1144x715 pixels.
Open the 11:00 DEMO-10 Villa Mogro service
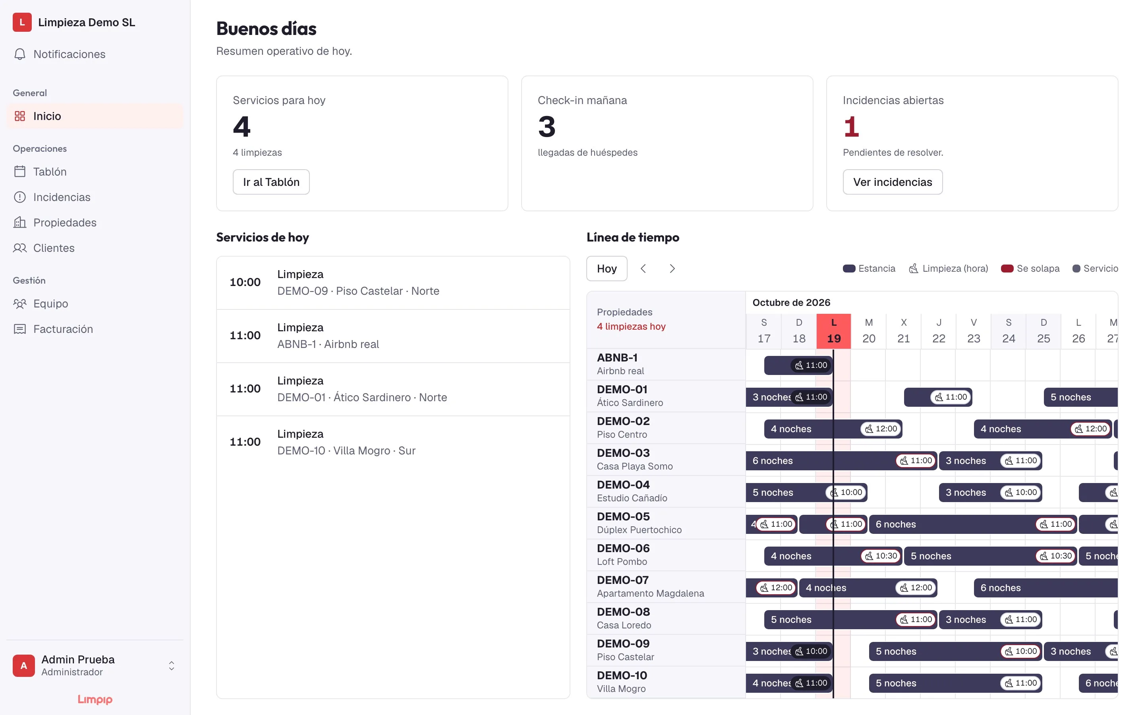pyautogui.click(x=393, y=443)
